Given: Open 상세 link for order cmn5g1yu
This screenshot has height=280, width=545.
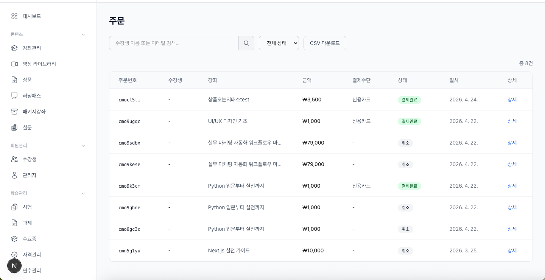Looking at the screenshot, I should [512, 250].
